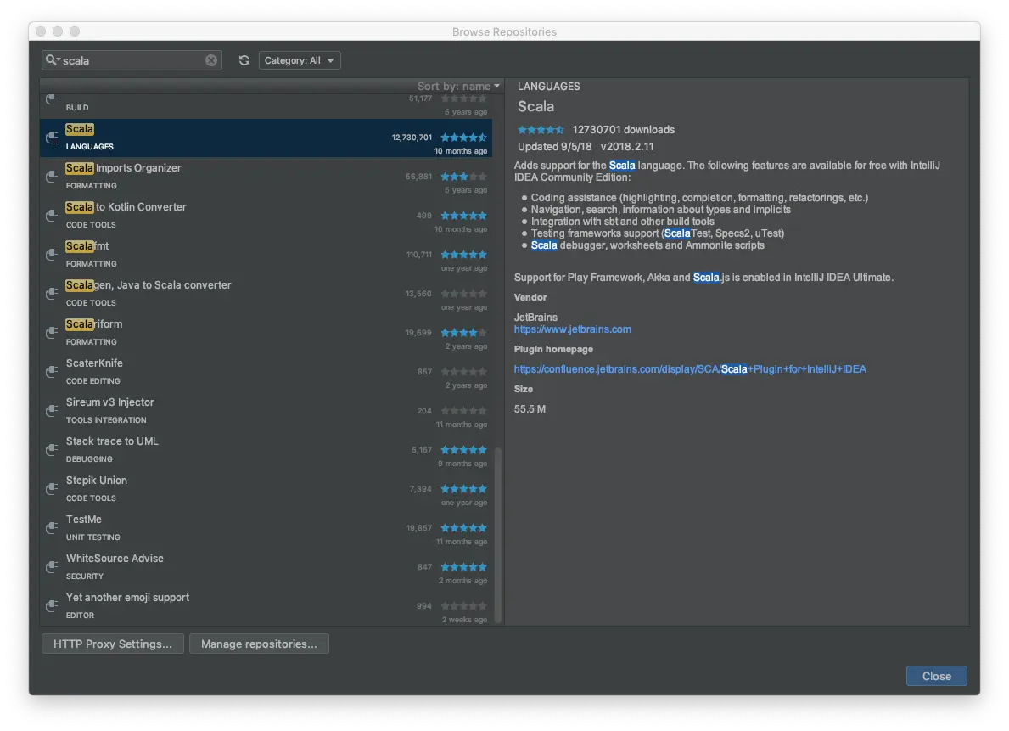Select Scala to Kotlin Converter plugin
The image size is (1009, 731).
click(266, 216)
